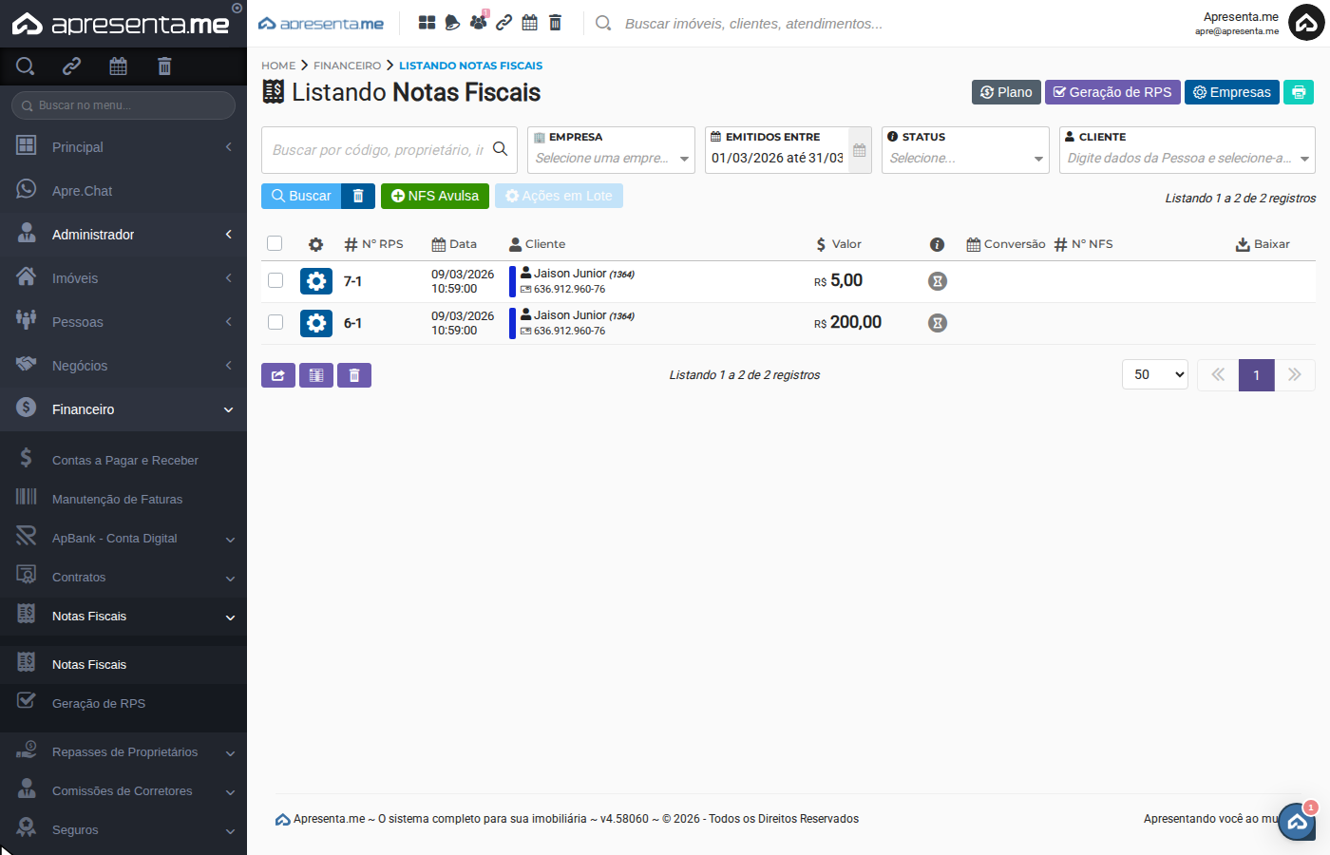Click the Buscar no menu search field
The image size is (1330, 855).
tap(123, 105)
